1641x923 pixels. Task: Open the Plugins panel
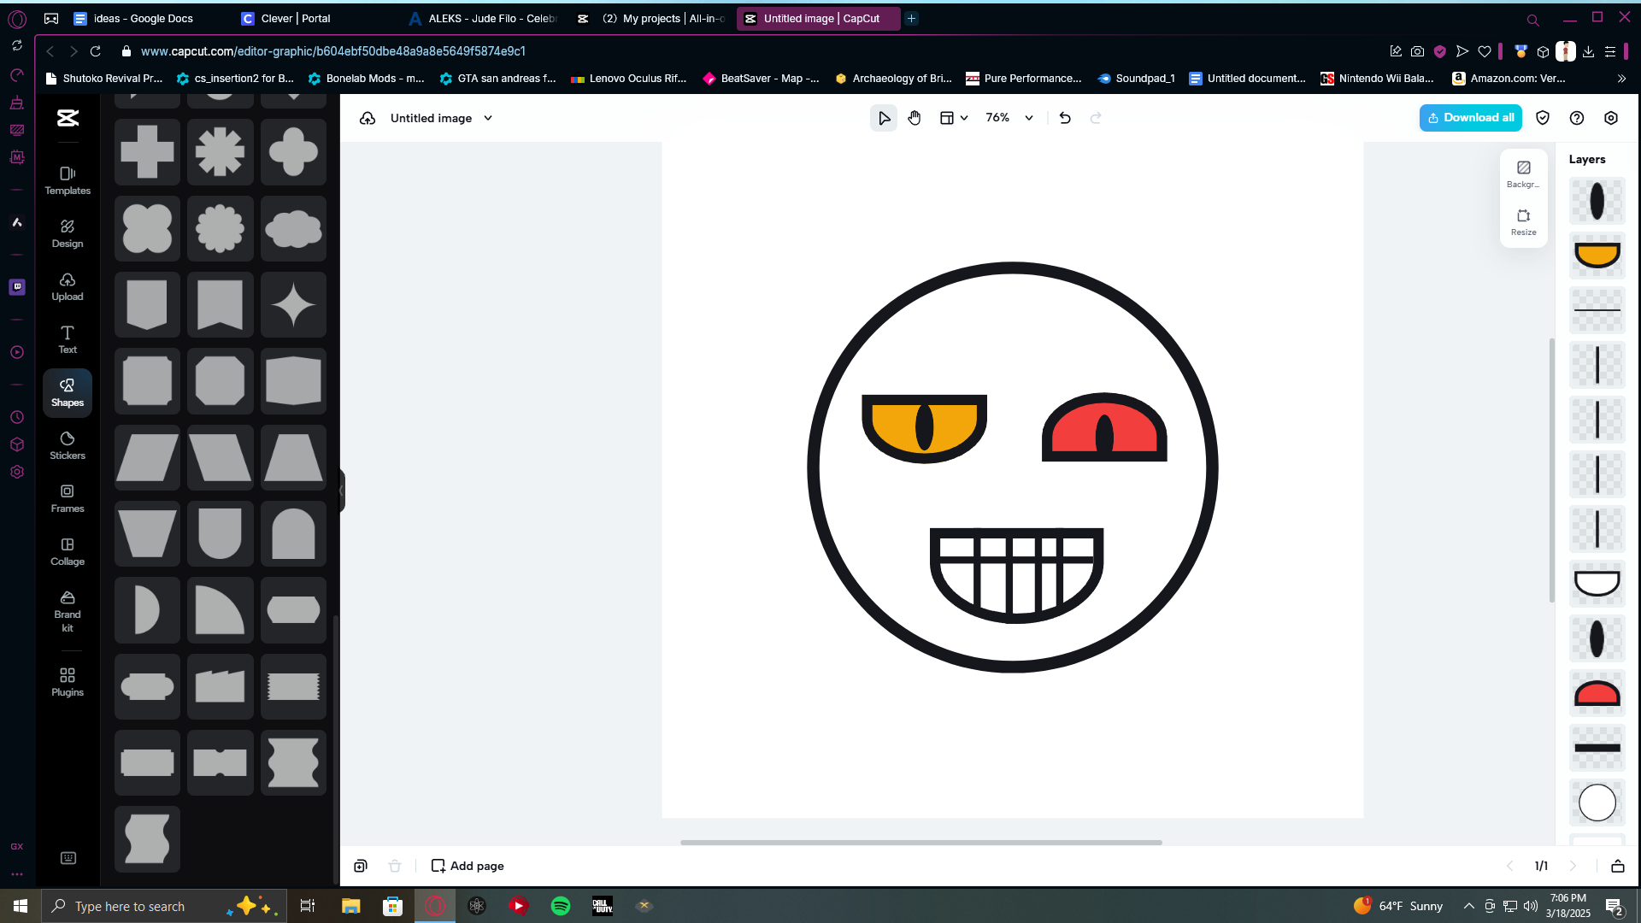(68, 682)
